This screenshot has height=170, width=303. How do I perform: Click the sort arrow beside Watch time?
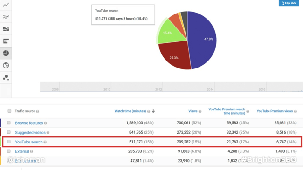pyautogui.click(x=153, y=111)
